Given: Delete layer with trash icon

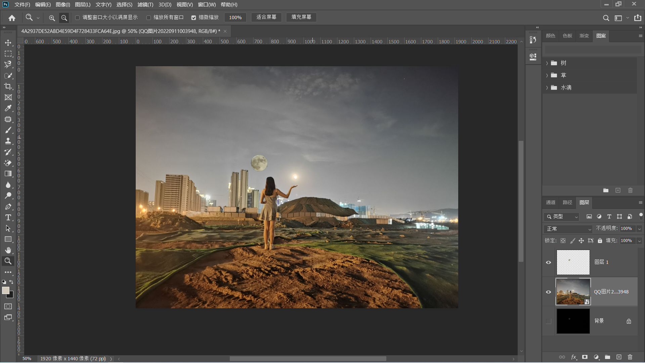Looking at the screenshot, I should (x=630, y=357).
